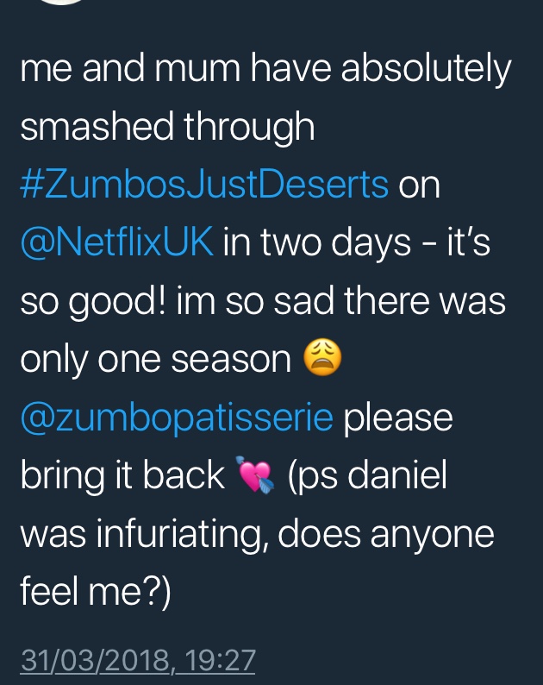Click the word "absolutely" in the first line
543x685 pixels.
click(425, 69)
